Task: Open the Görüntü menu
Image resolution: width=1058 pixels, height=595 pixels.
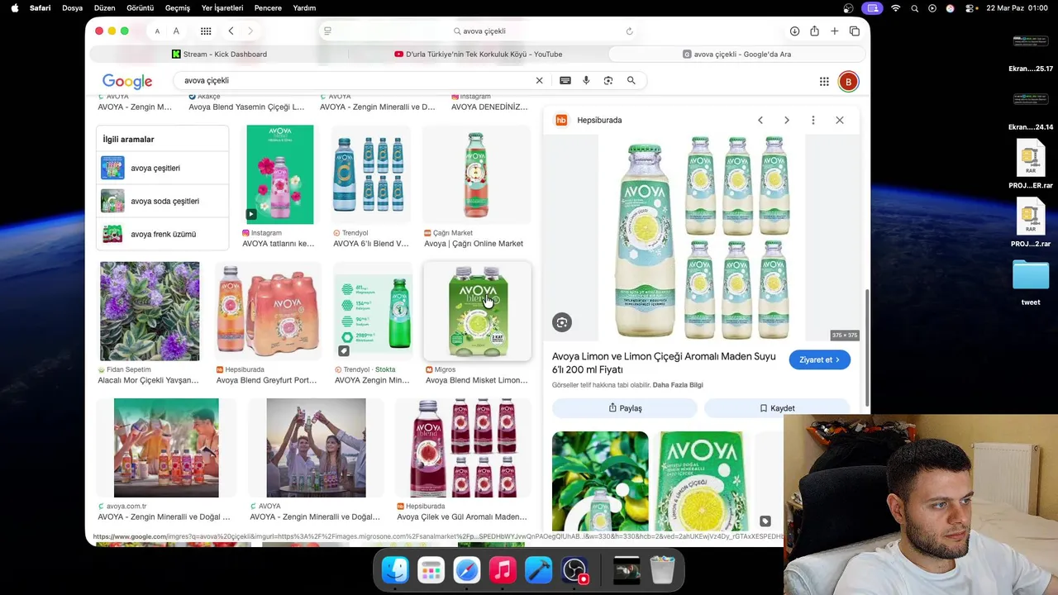Action: [x=140, y=8]
